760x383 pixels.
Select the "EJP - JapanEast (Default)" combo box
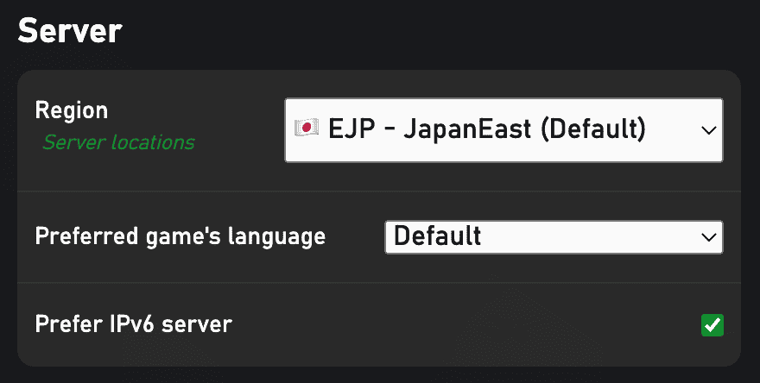503,130
